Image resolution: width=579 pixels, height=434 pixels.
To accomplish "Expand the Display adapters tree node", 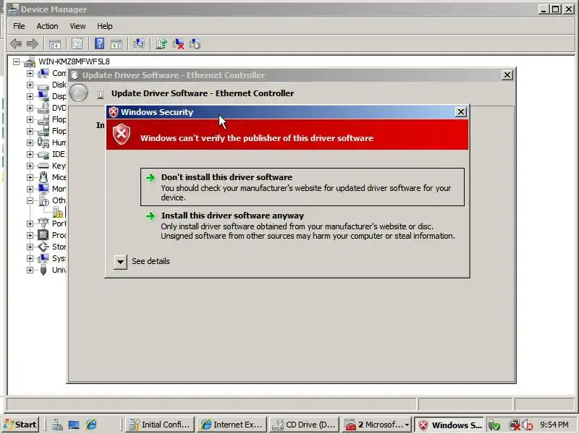I will (30, 96).
